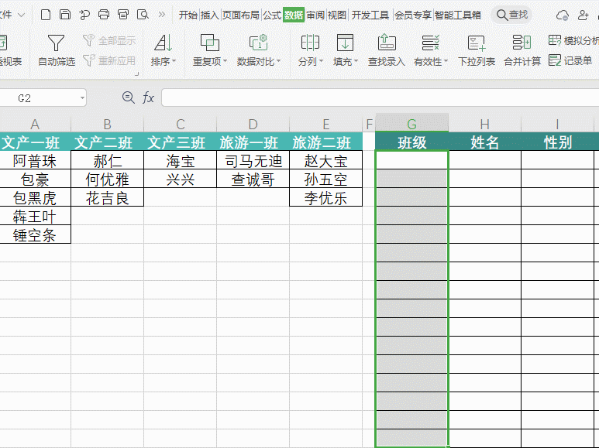This screenshot has width=599, height=448.
Task: Select the cell containing 李优乐
Action: [x=326, y=197]
